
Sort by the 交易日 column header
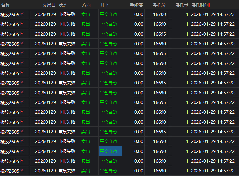49,5
